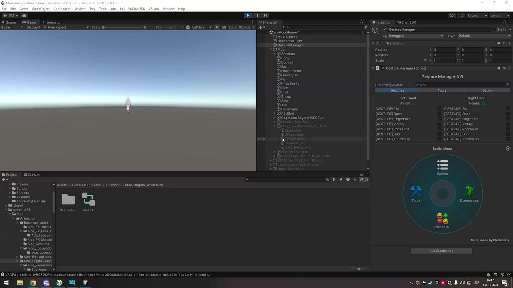Open the Free Aspect dropdown
The width and height of the screenshot is (513, 288).
click(x=68, y=27)
